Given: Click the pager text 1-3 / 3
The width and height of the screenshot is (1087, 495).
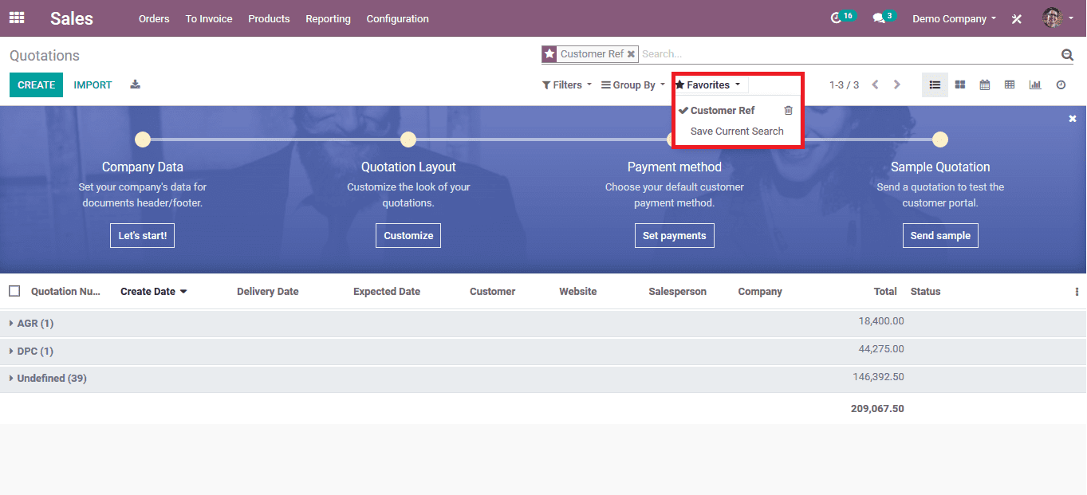Looking at the screenshot, I should pyautogui.click(x=844, y=84).
